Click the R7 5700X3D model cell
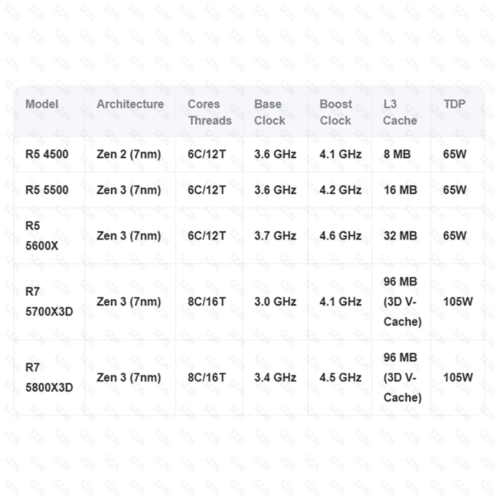500x500 pixels. pyautogui.click(x=49, y=301)
